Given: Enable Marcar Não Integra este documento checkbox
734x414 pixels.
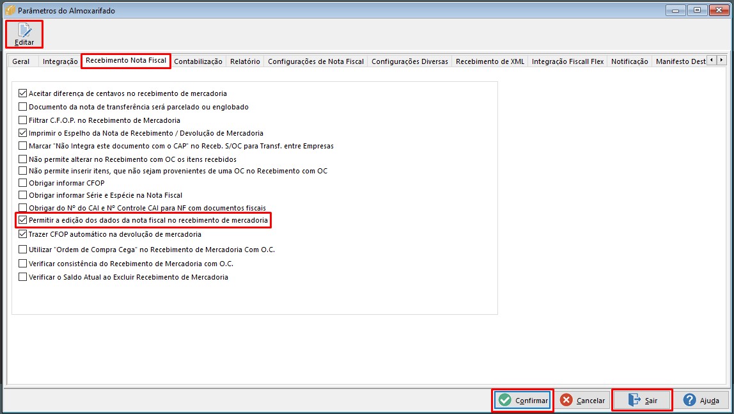Looking at the screenshot, I should pyautogui.click(x=22, y=146).
